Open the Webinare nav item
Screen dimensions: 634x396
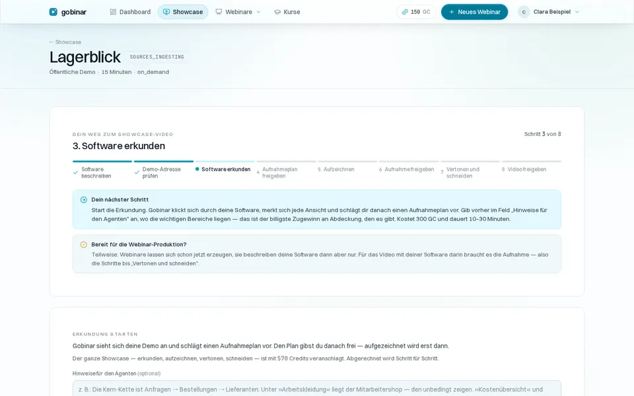pos(238,12)
